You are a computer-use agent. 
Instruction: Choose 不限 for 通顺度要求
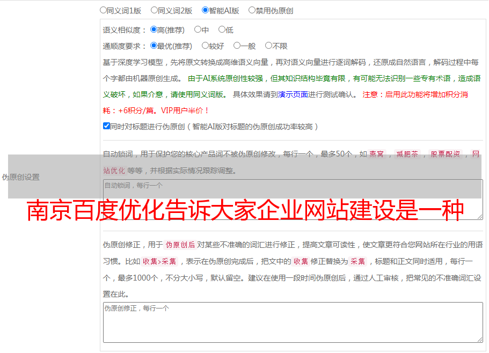(268, 46)
